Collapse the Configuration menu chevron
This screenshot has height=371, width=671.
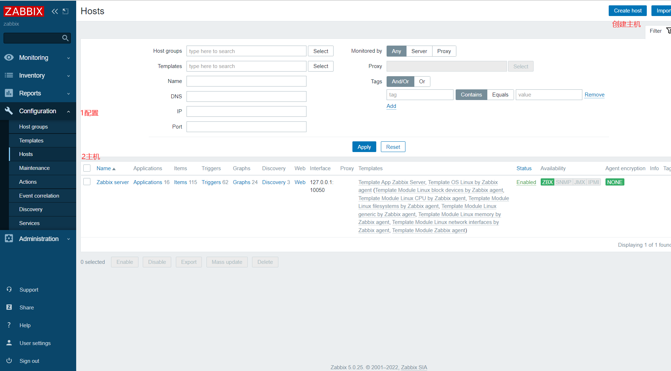(69, 111)
